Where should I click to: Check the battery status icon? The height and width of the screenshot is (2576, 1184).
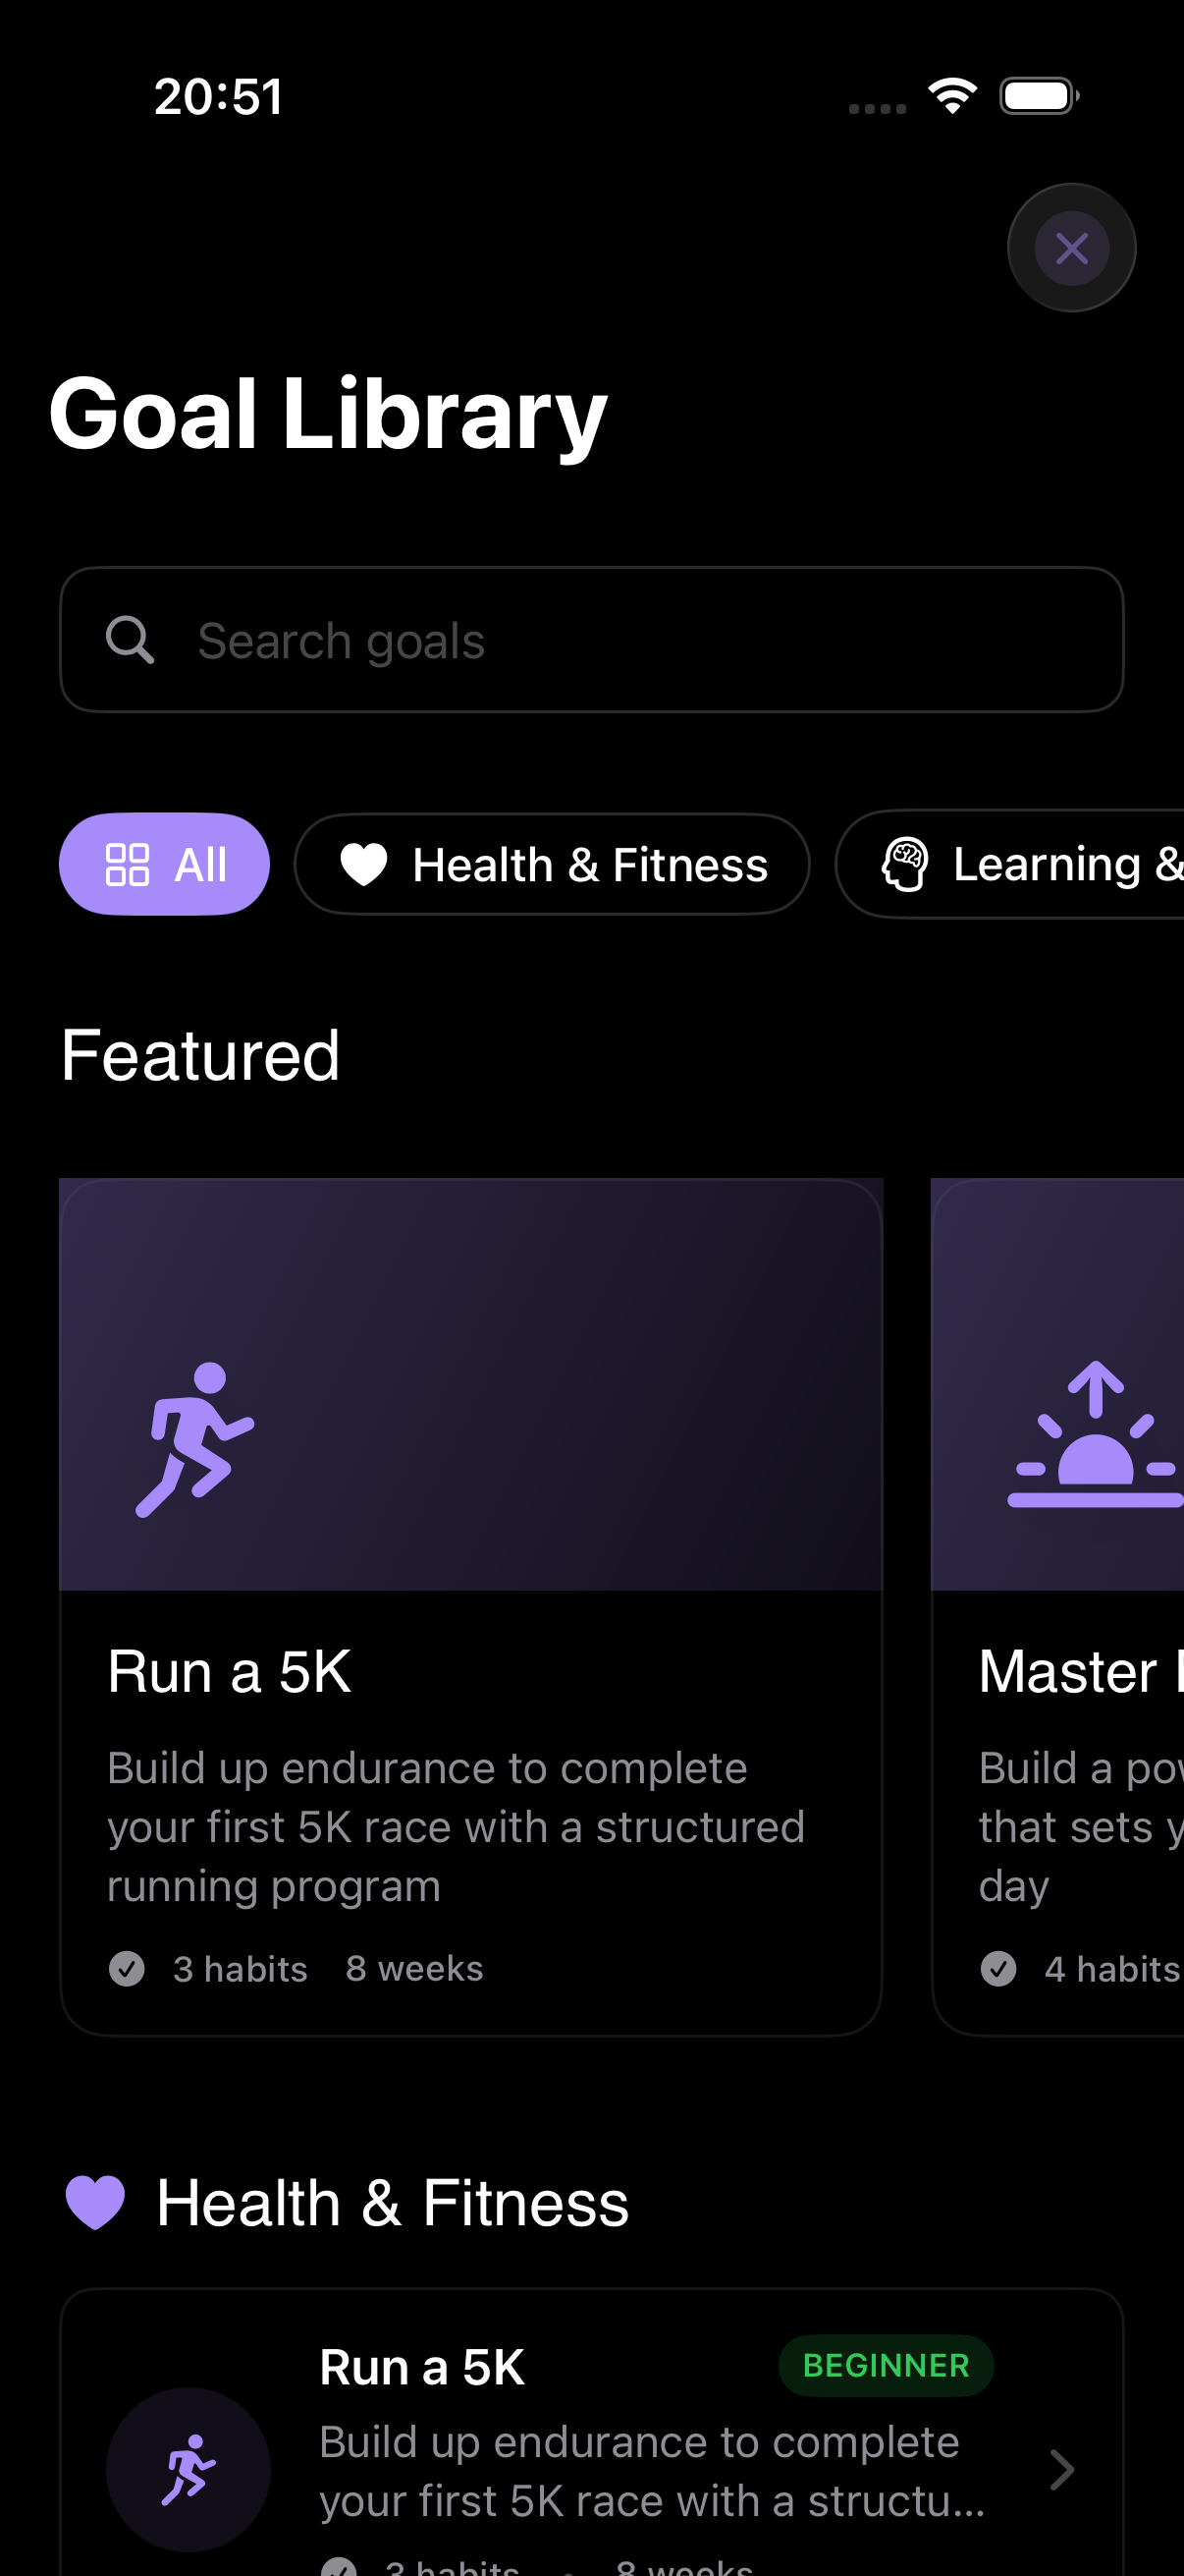(x=1039, y=96)
